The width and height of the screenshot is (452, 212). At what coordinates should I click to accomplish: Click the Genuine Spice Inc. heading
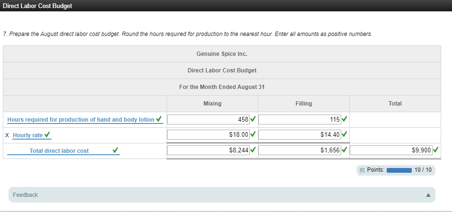(x=222, y=54)
